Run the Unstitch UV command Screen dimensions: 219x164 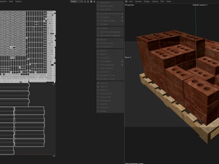point(110,72)
